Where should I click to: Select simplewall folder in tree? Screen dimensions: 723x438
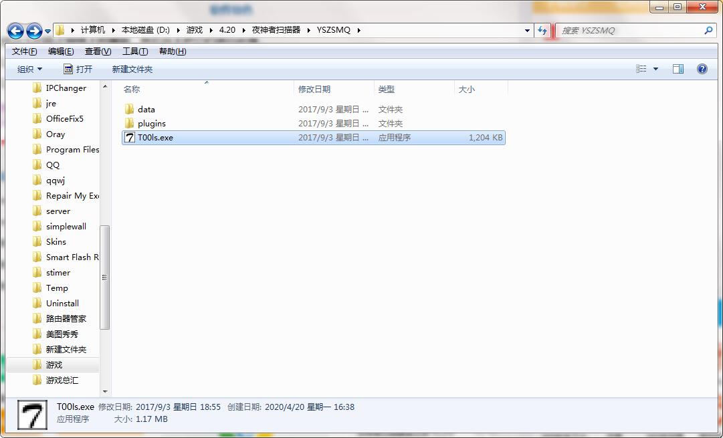pos(60,227)
